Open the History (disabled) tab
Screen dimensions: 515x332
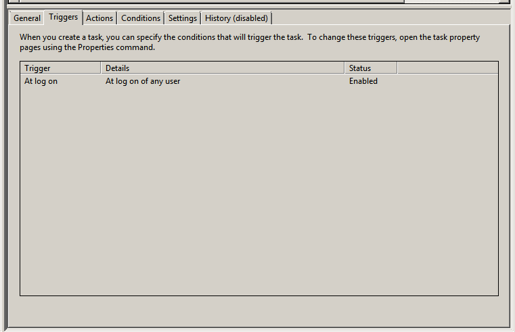237,18
